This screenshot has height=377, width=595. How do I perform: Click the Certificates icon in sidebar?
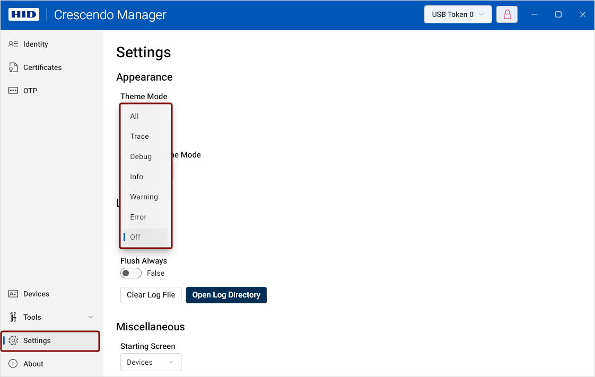(13, 67)
